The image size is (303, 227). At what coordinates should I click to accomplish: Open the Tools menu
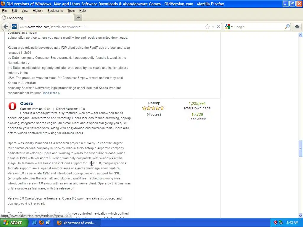click(x=71, y=11)
